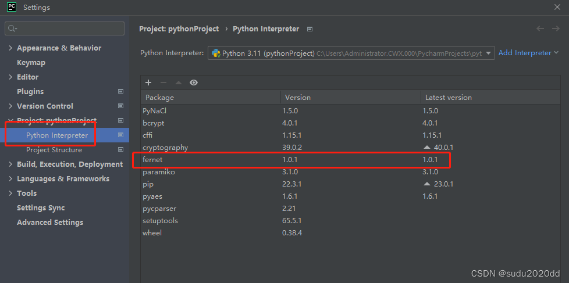The height and width of the screenshot is (283, 569).
Task: Select the cryptography package row
Action: [x=351, y=148]
